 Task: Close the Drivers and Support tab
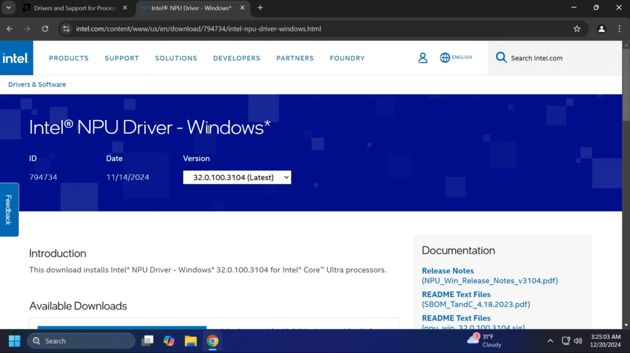click(125, 8)
